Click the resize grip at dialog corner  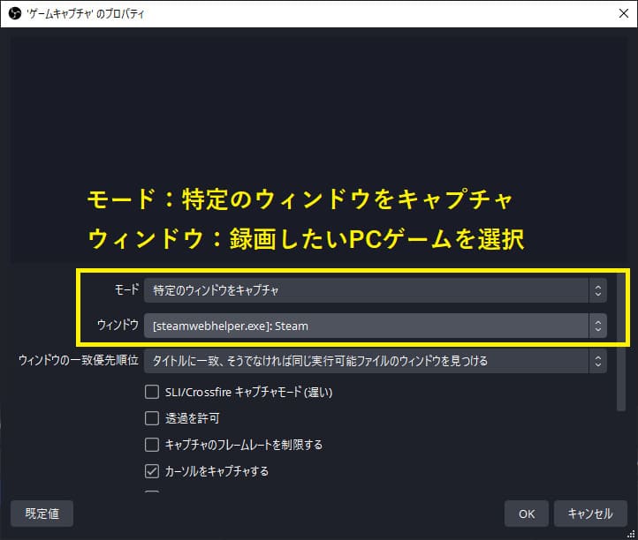631,534
